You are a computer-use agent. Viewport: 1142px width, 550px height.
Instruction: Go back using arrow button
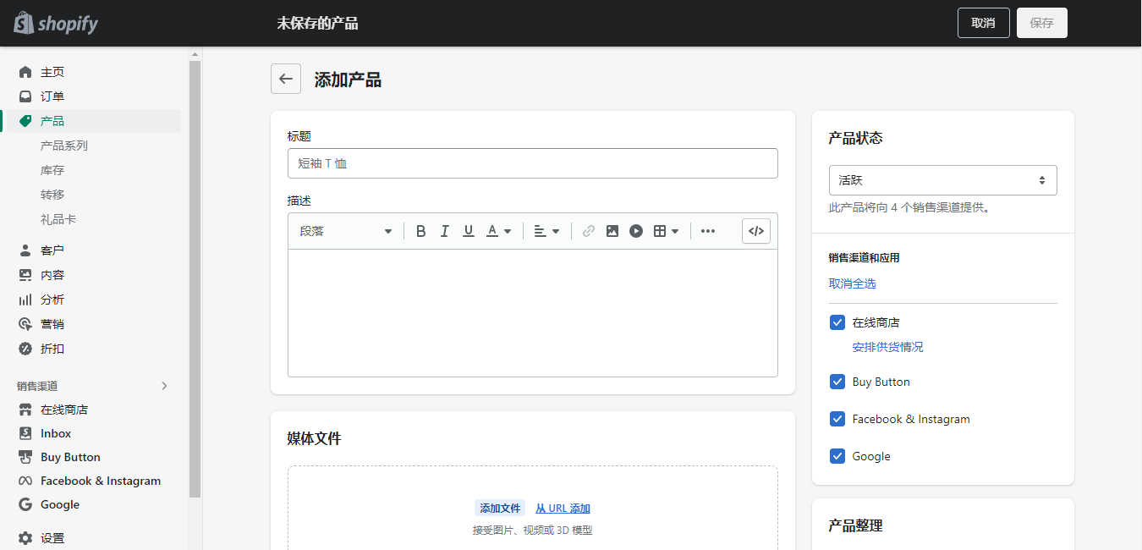pyautogui.click(x=286, y=79)
